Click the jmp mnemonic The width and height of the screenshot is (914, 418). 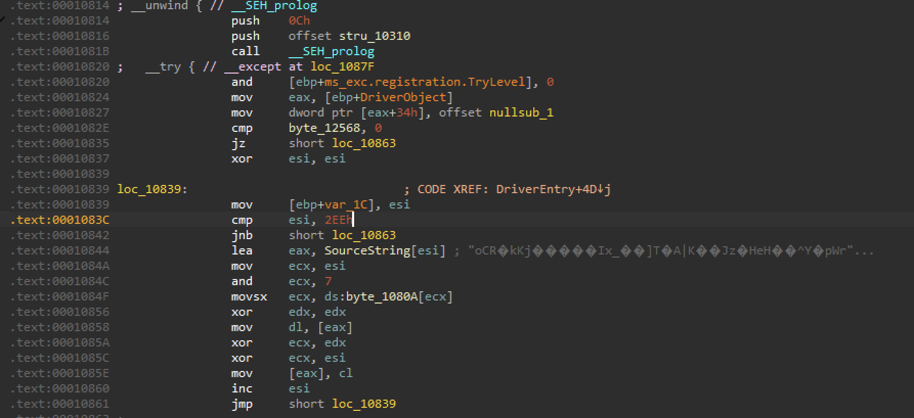(242, 404)
